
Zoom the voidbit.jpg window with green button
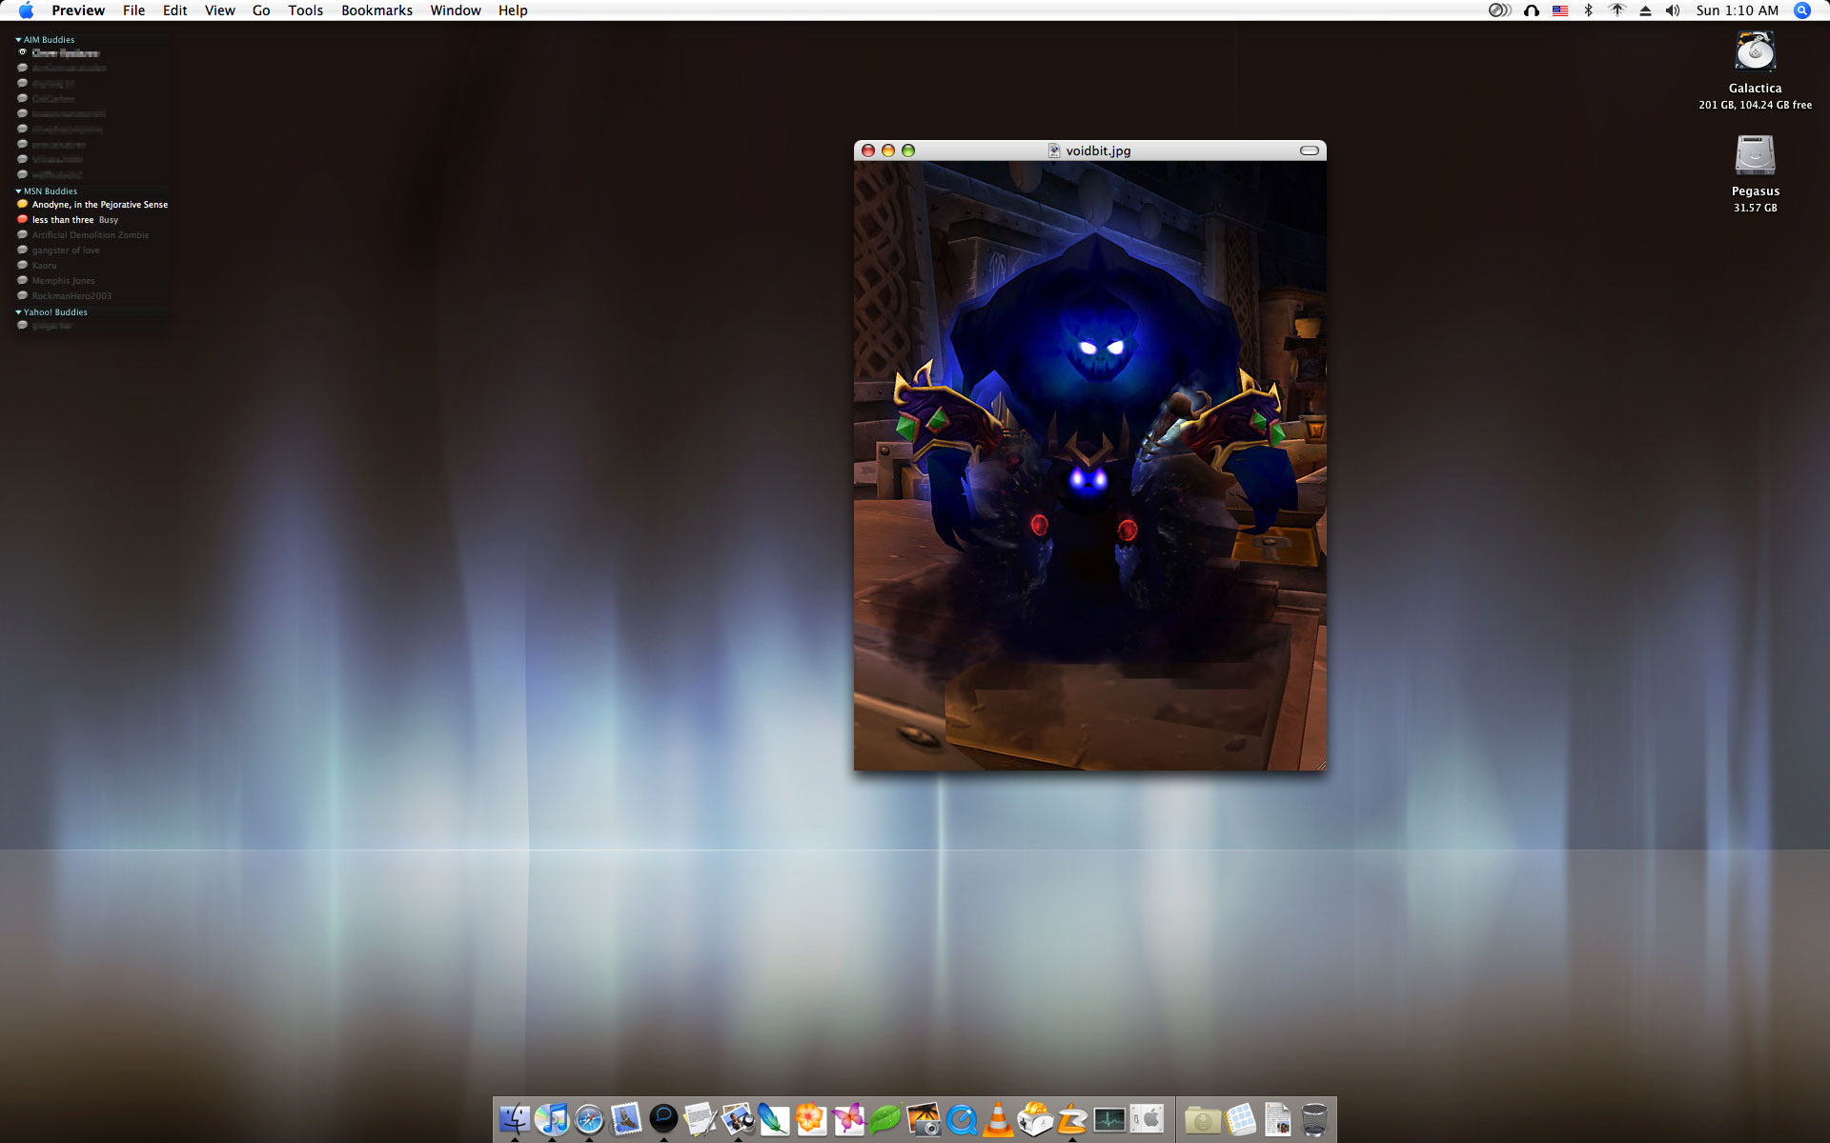pyautogui.click(x=908, y=150)
